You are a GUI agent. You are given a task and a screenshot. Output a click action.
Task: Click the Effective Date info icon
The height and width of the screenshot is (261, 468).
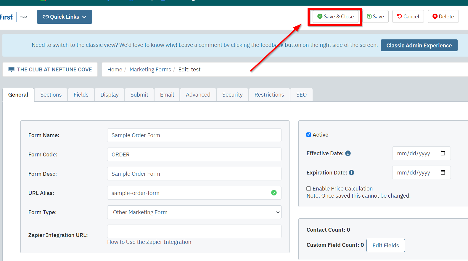coord(348,153)
